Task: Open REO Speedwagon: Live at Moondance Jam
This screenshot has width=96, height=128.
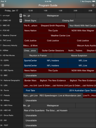Action: (x=60, y=95)
